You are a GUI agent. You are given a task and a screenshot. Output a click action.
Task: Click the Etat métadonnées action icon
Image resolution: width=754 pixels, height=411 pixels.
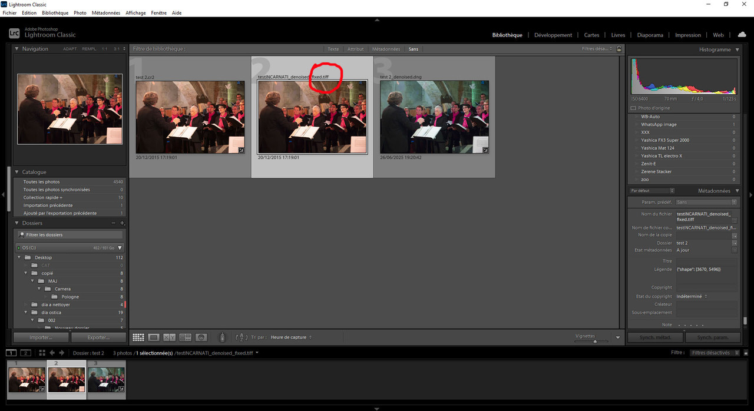(735, 250)
